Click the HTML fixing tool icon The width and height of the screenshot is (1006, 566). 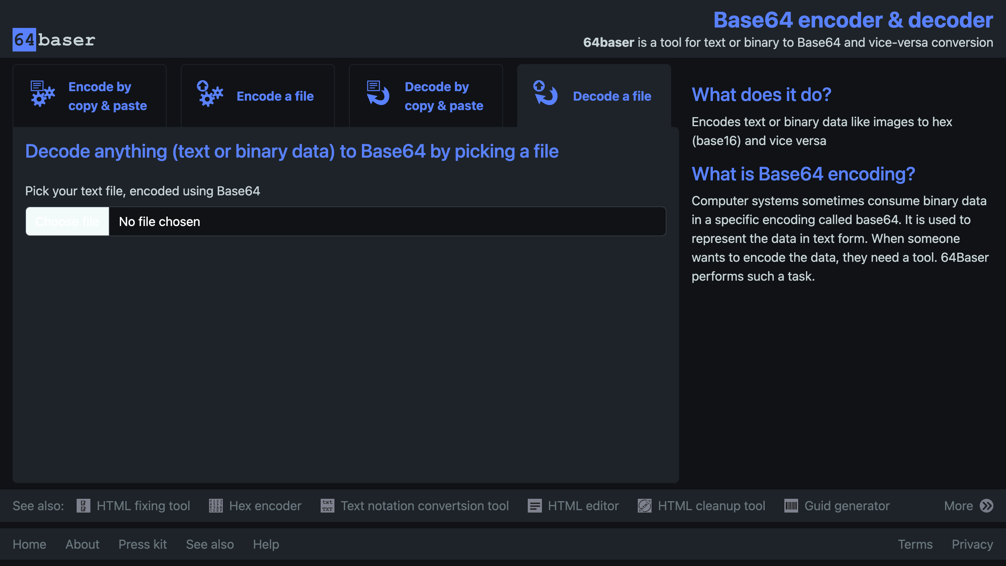click(83, 506)
